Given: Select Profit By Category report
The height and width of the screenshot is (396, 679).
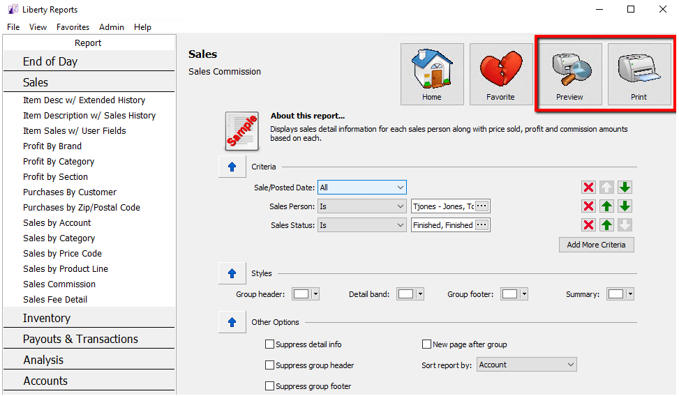Looking at the screenshot, I should (59, 162).
